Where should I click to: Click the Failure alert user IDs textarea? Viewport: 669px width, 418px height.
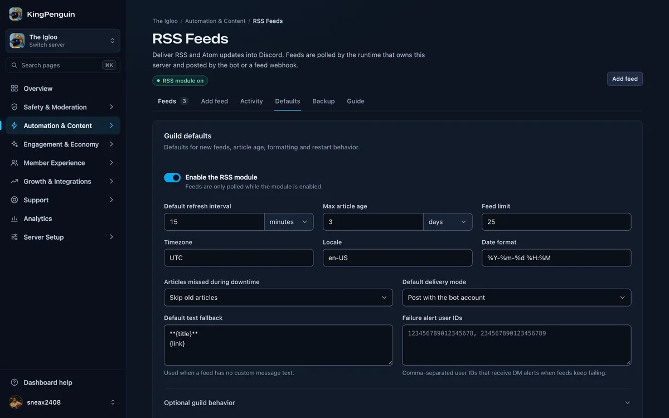[517, 345]
